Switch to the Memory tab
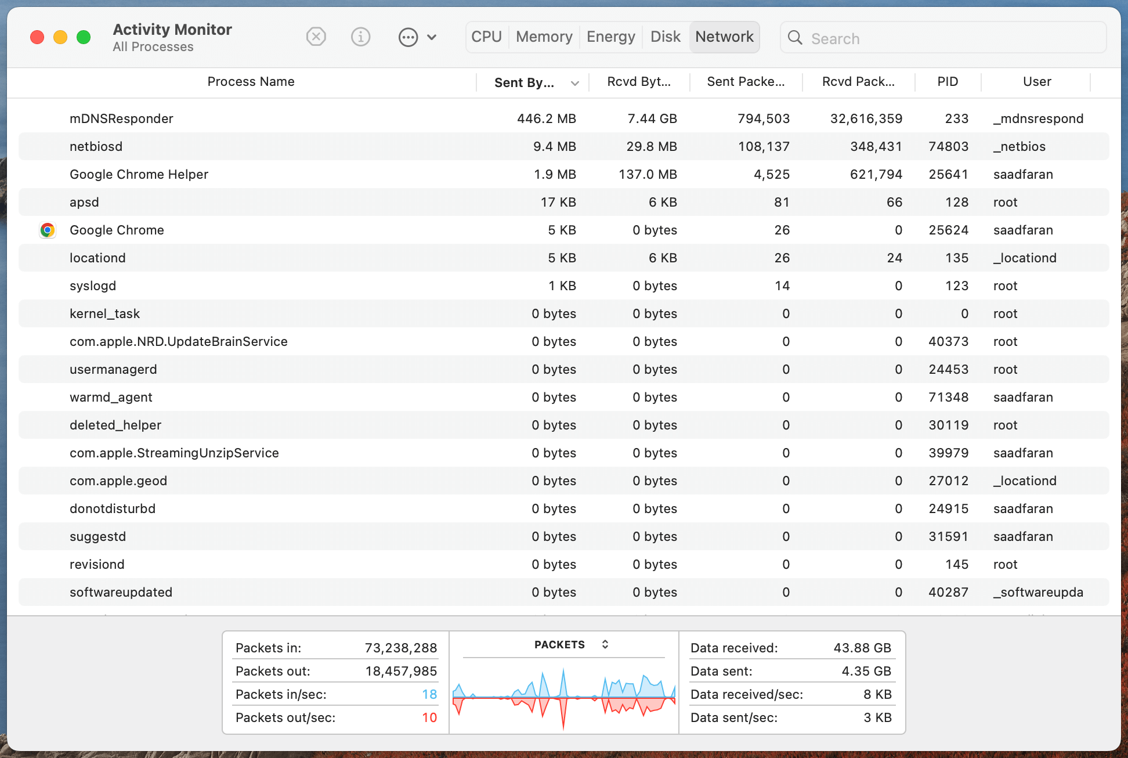1128x758 pixels. click(x=544, y=37)
